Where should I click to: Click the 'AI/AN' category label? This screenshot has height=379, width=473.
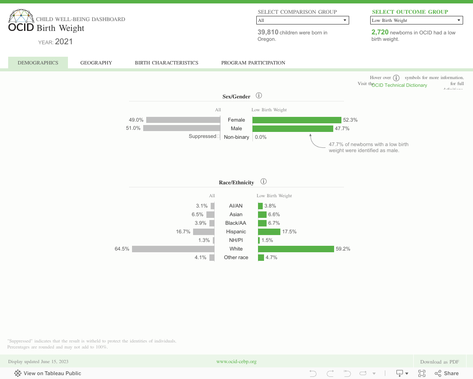pos(236,206)
